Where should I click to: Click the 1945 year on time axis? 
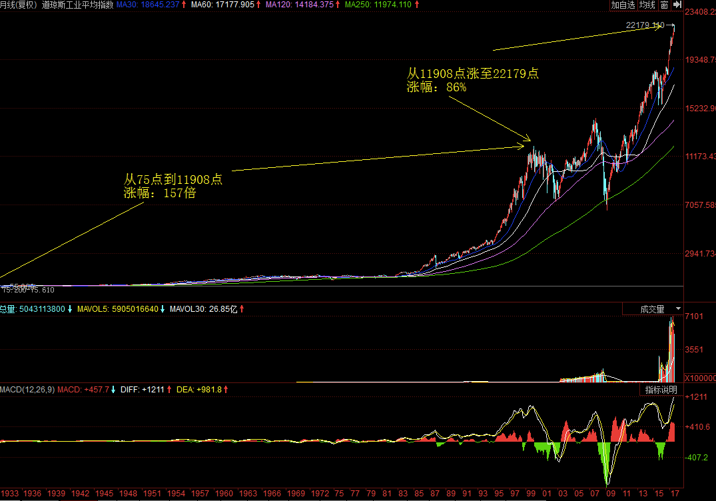tap(104, 493)
